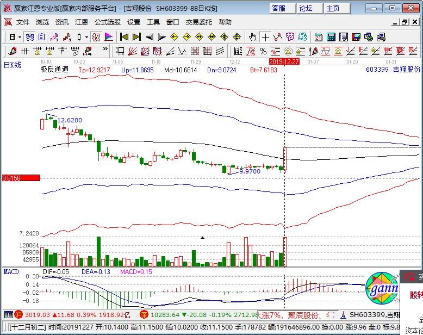This screenshot has width=423, height=335.
Task: Toggle the blue chart-view icon beside period selector
Action: click(29, 37)
